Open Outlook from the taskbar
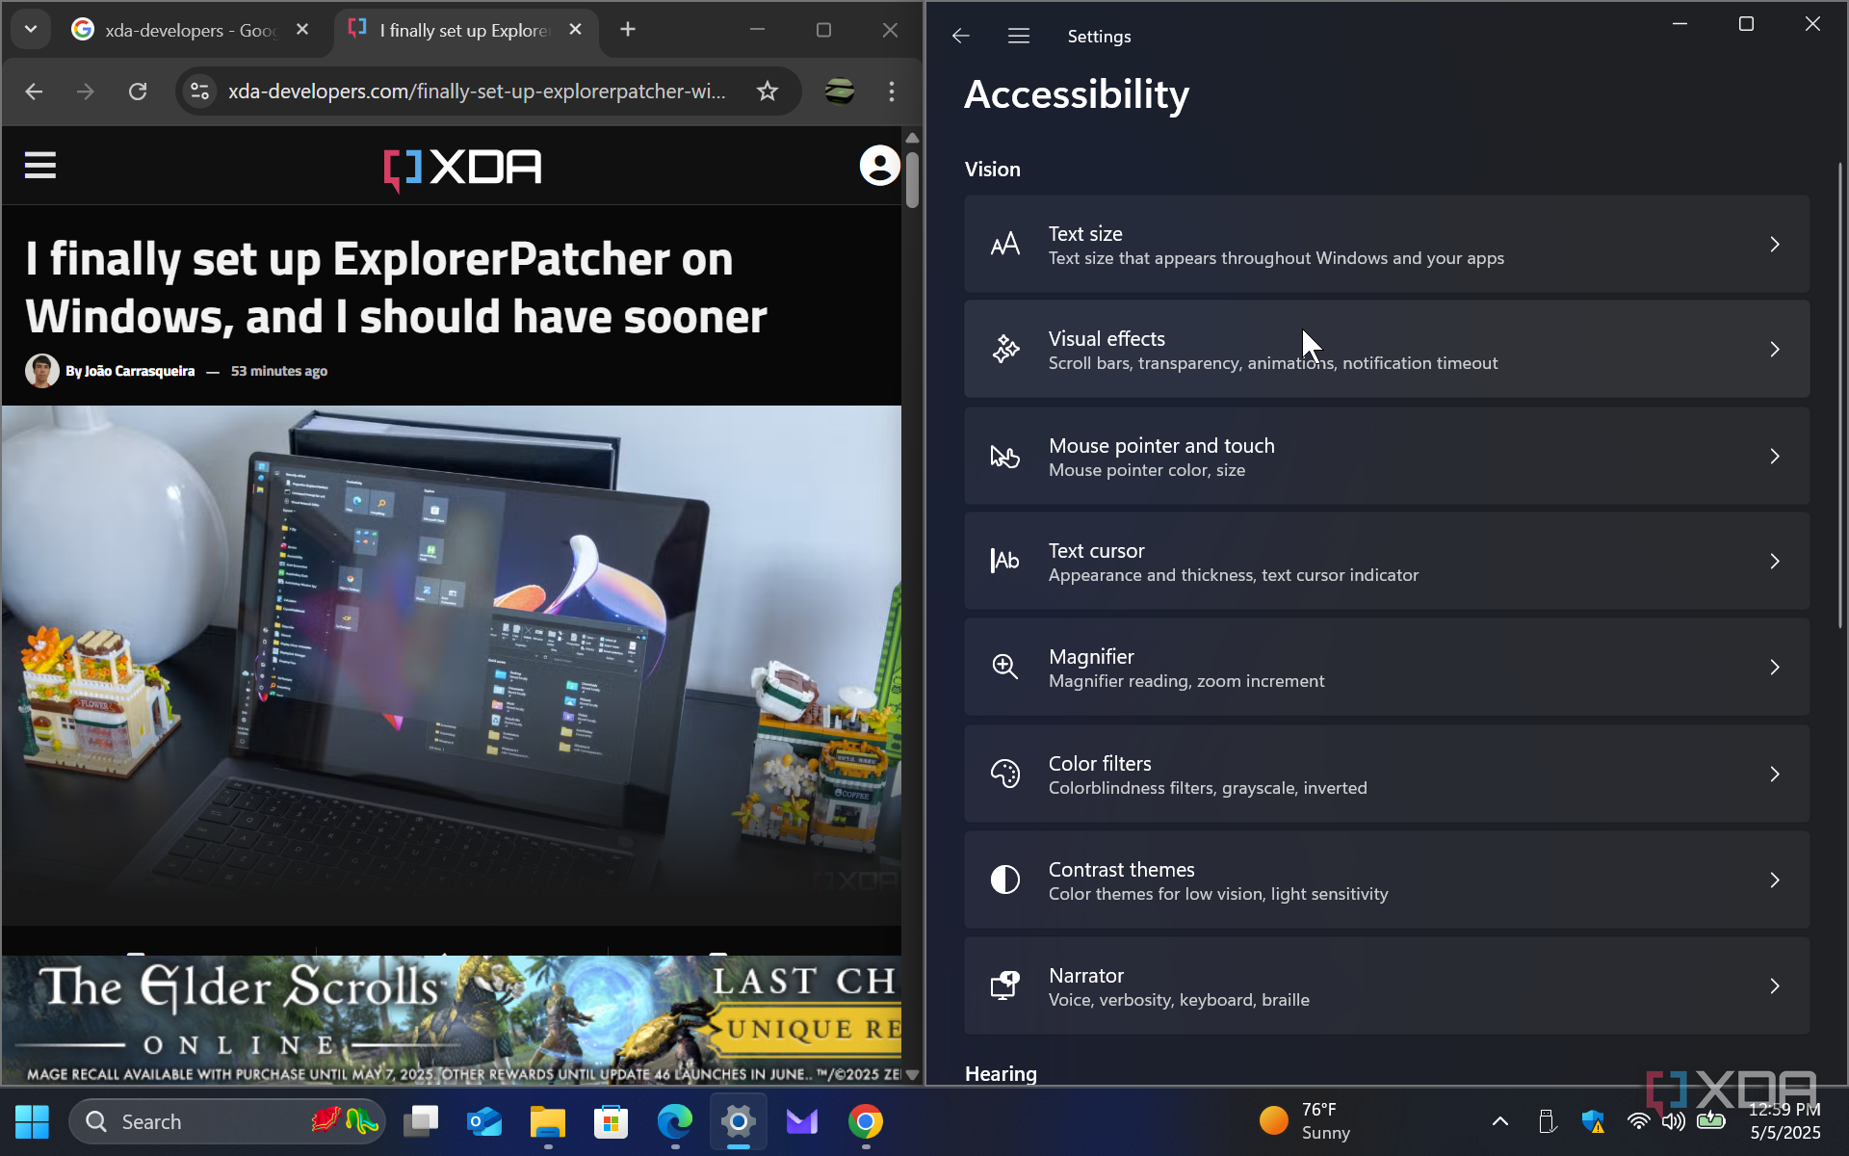The width and height of the screenshot is (1849, 1156). coord(484,1121)
